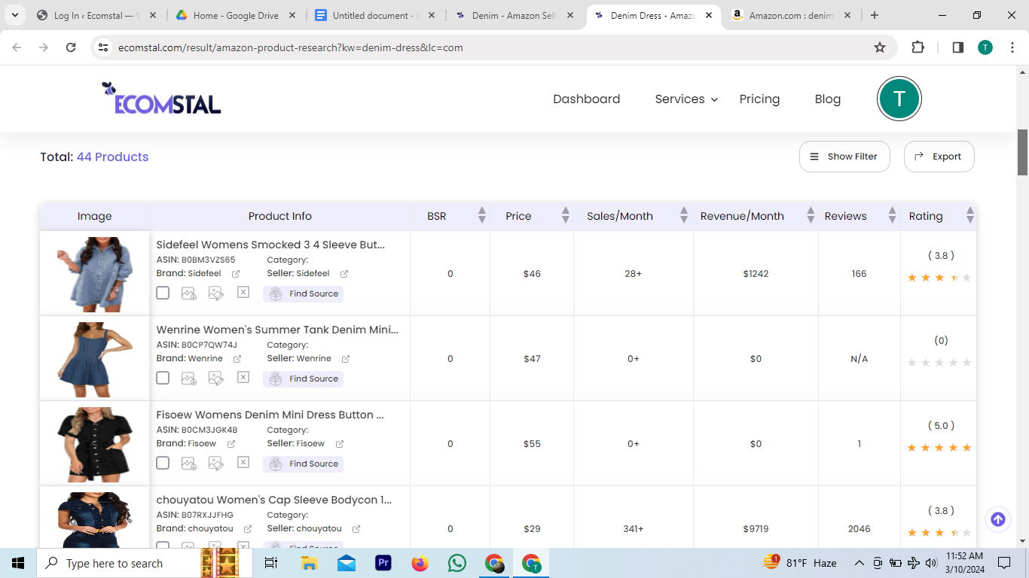Open the Wenrine brand external link icon

pos(237,359)
